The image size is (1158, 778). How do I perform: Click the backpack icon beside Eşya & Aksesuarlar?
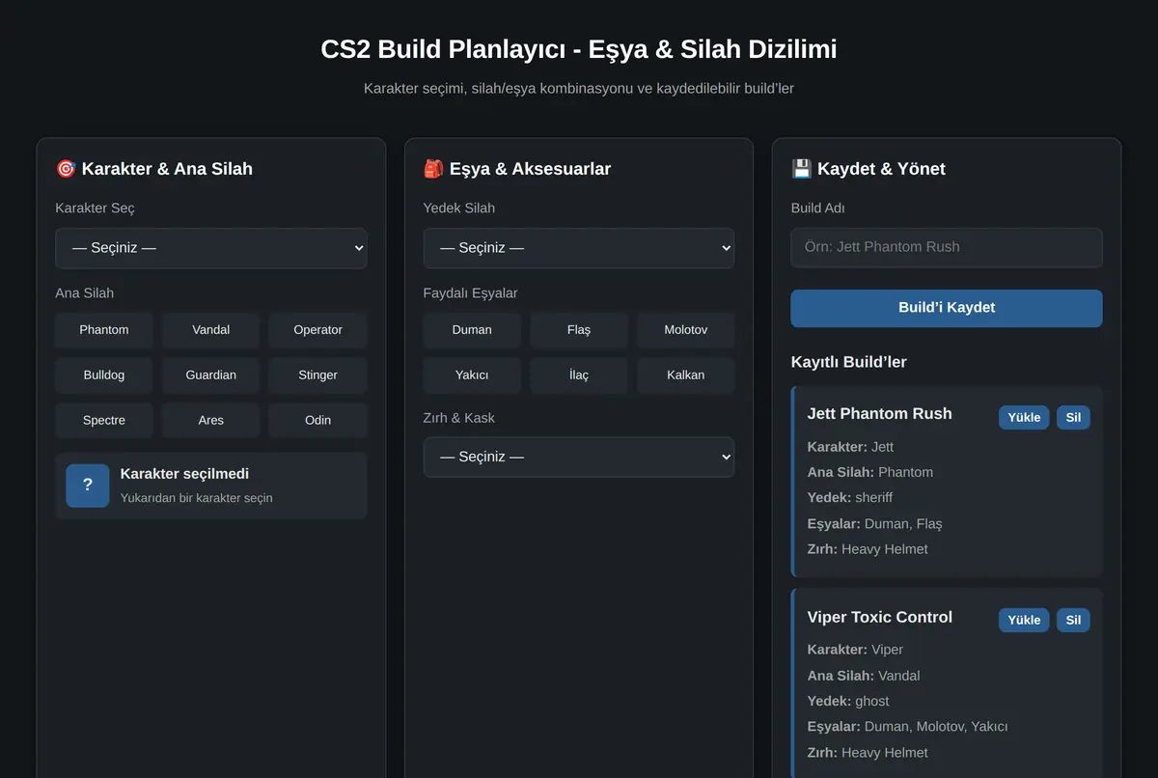click(433, 169)
